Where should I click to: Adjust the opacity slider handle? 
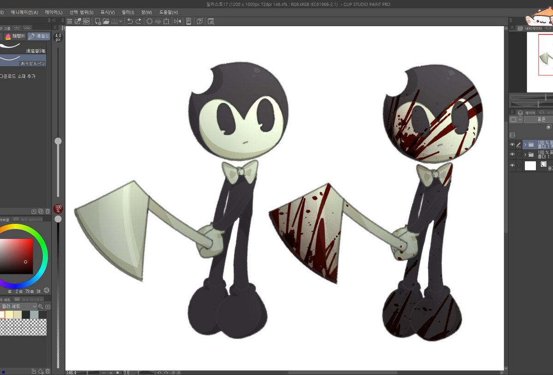[58, 219]
